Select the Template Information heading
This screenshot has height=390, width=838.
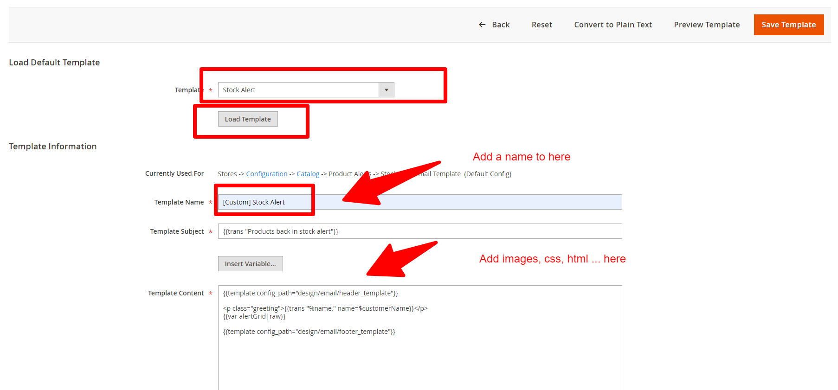(x=53, y=147)
